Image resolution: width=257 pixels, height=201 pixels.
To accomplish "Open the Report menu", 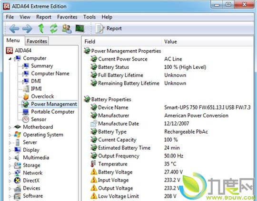I will (x=44, y=17).
